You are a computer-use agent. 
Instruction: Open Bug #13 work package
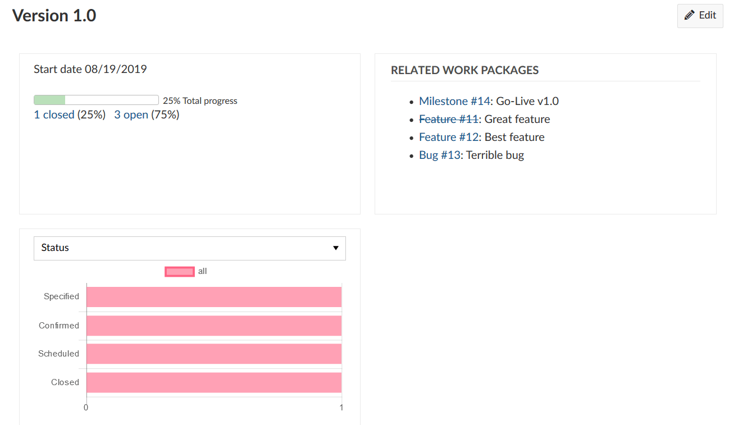[439, 156]
